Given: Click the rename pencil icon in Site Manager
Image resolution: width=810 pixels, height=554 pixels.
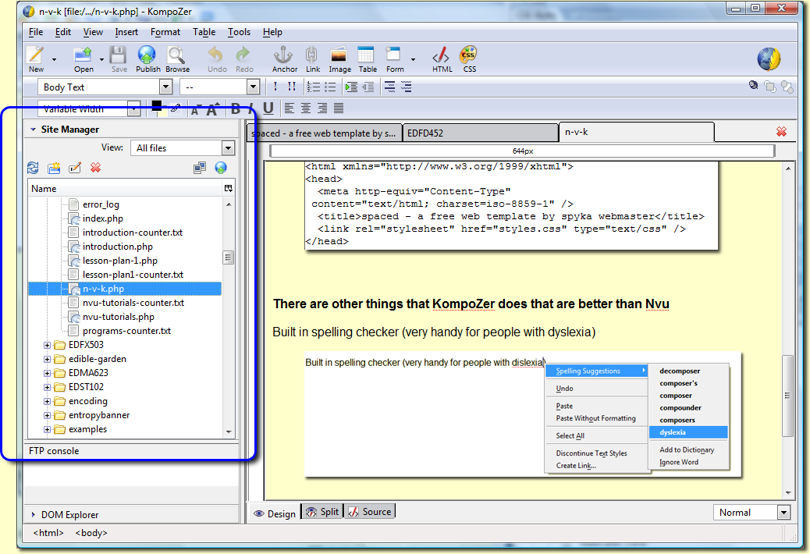Looking at the screenshot, I should tap(75, 168).
